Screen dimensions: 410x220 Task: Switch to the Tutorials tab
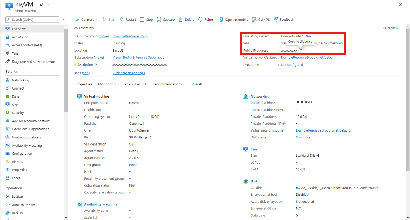(x=196, y=84)
